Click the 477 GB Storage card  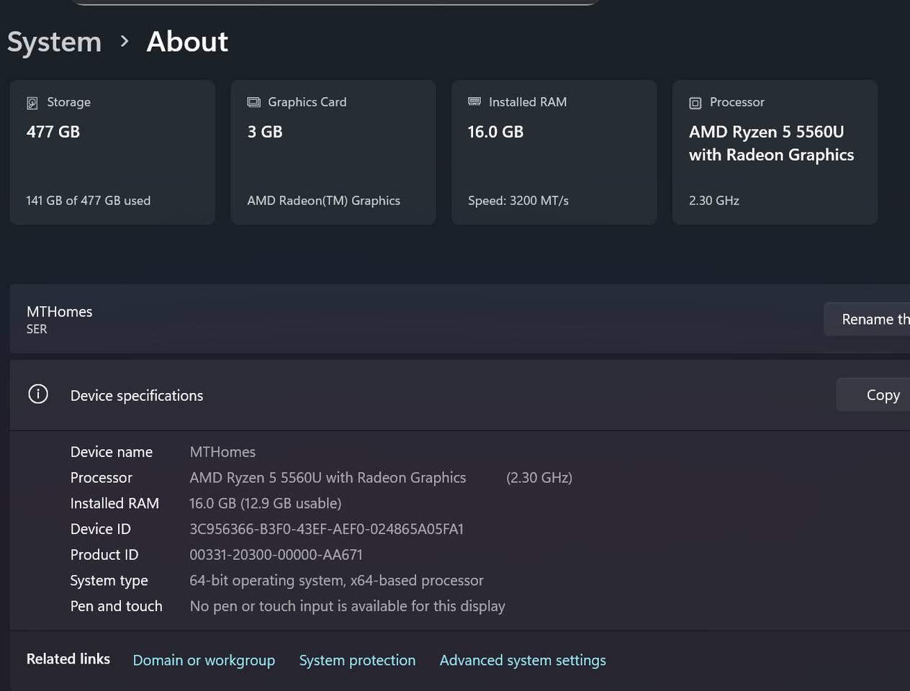point(112,152)
